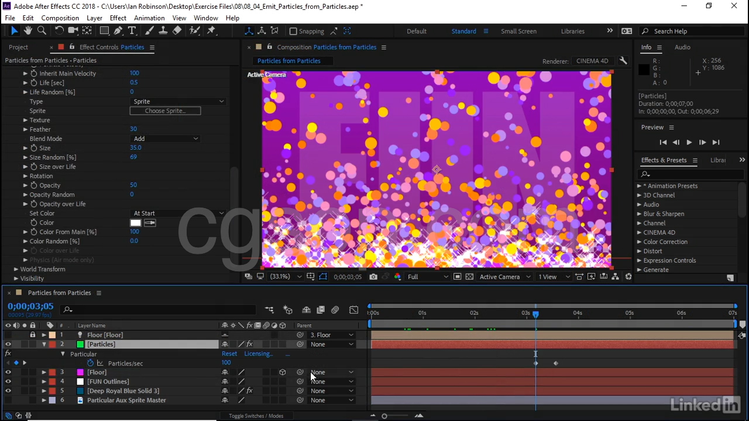Enable the Snapping checkbox

click(x=293, y=31)
